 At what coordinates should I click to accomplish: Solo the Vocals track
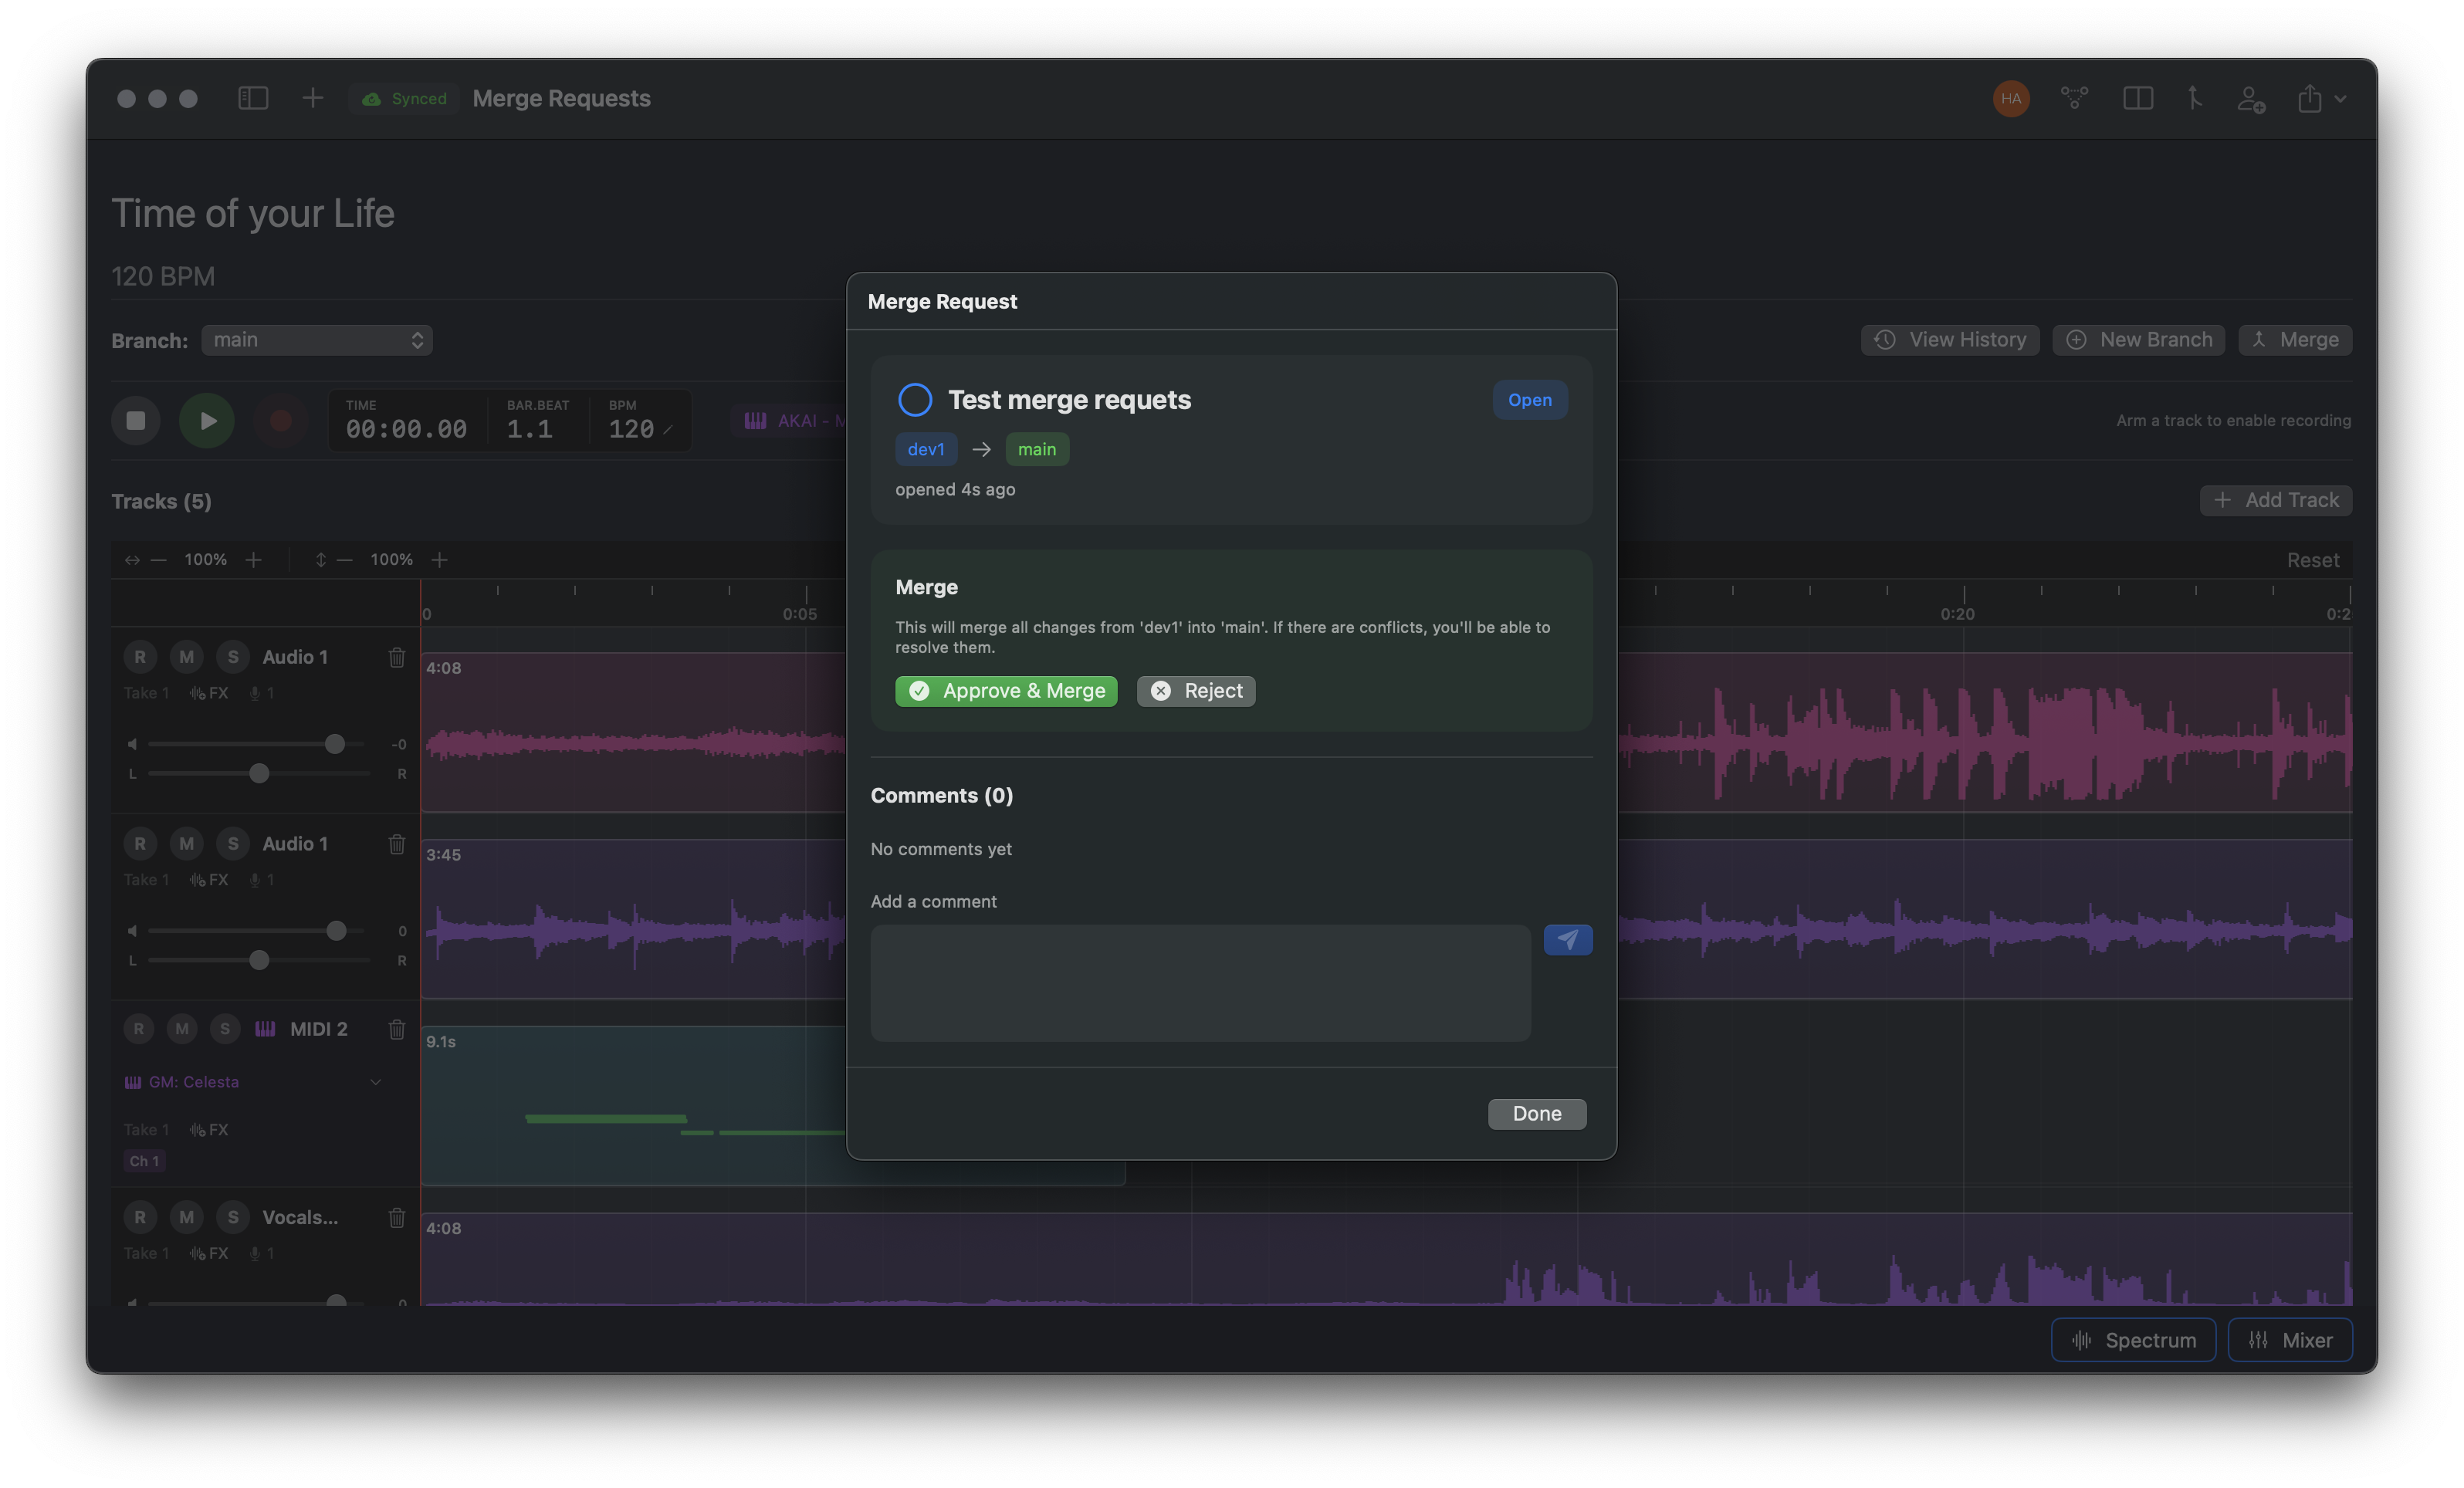click(x=233, y=1217)
